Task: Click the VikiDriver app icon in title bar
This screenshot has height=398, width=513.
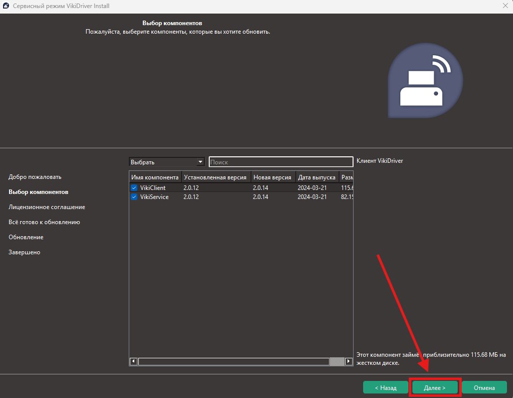Action: [x=6, y=6]
